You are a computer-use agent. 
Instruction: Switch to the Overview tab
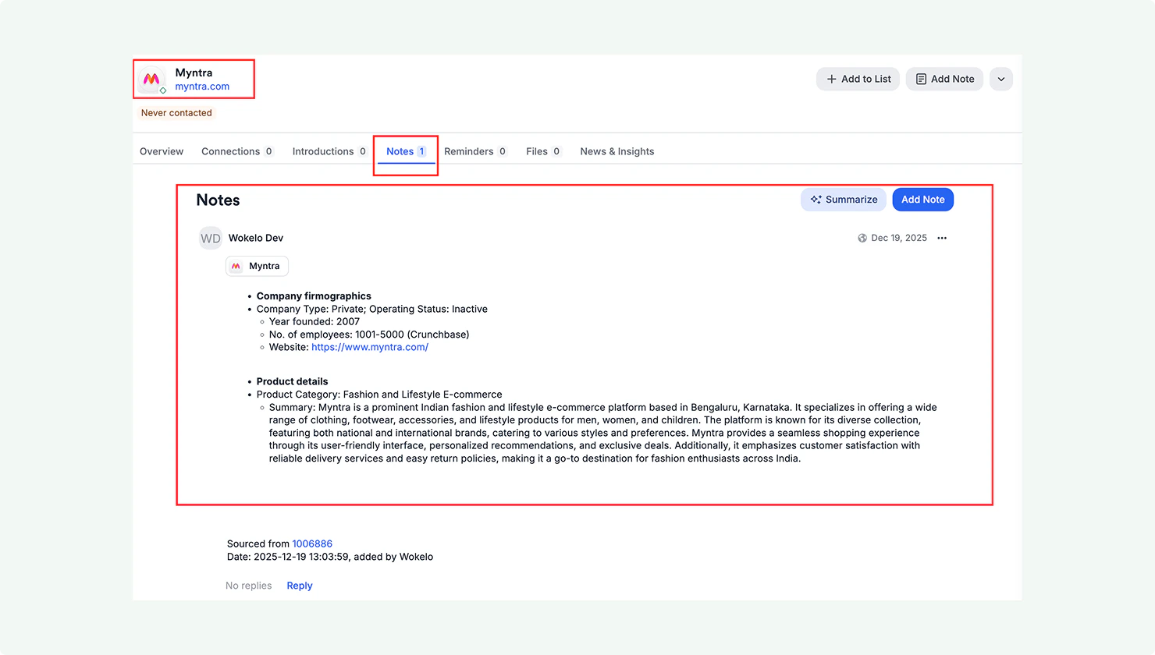[x=162, y=151]
